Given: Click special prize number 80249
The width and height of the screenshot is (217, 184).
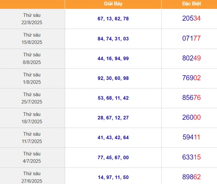Looking at the screenshot, I should (191, 58).
